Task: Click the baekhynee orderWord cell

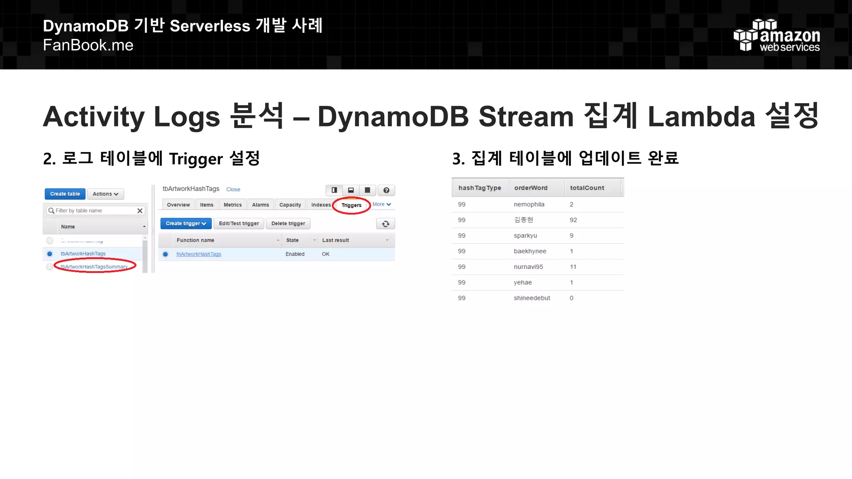Action: pos(530,251)
